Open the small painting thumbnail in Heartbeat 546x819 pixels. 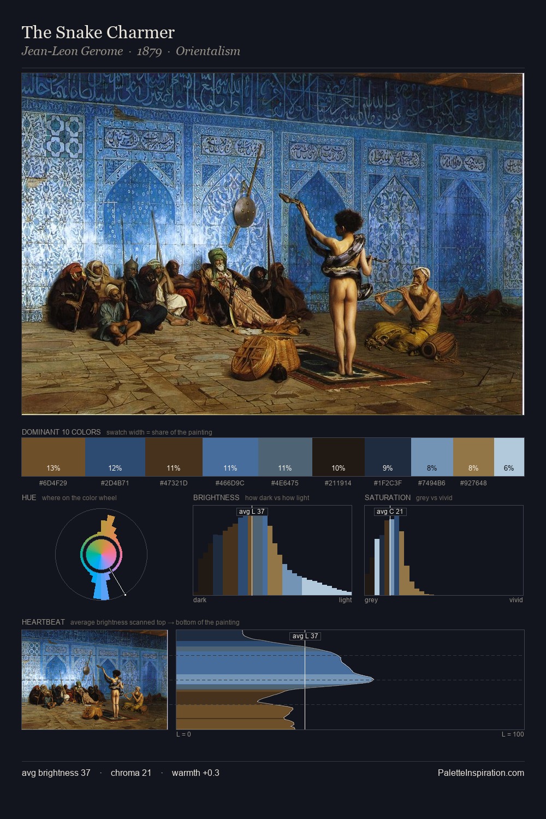tap(94, 680)
